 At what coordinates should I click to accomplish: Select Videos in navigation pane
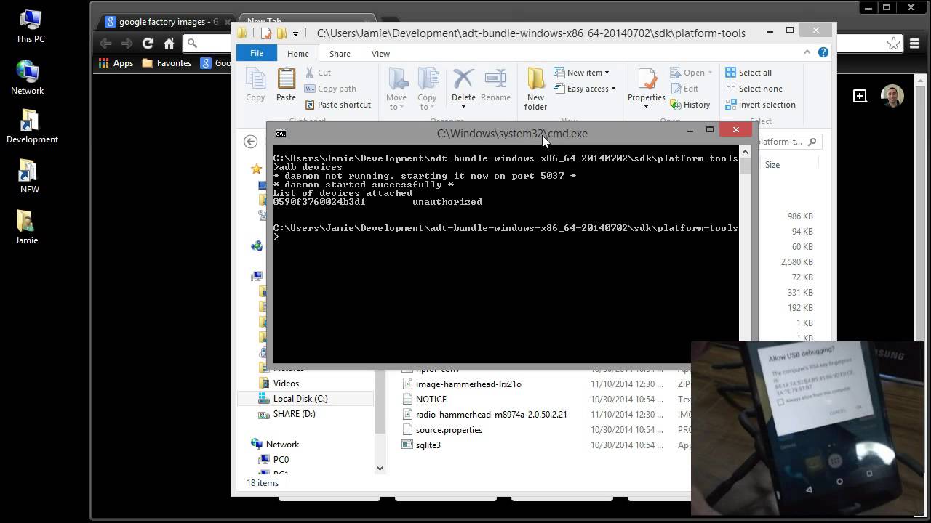(286, 384)
